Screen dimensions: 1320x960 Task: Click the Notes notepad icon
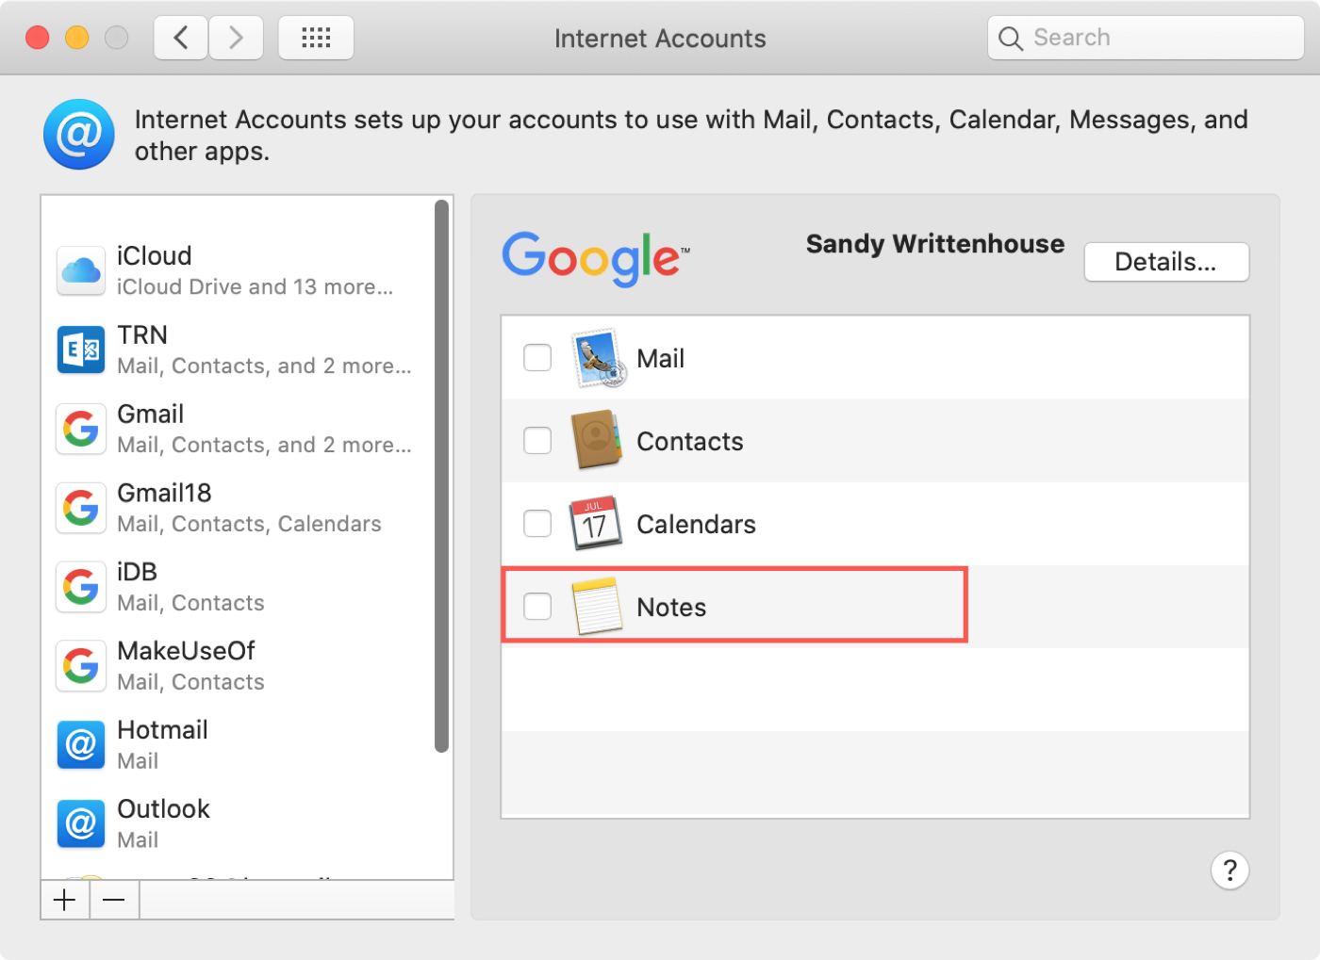point(597,606)
